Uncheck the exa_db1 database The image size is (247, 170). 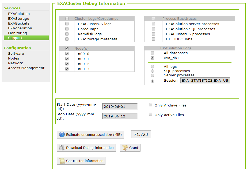pyautogui.click(x=152, y=58)
